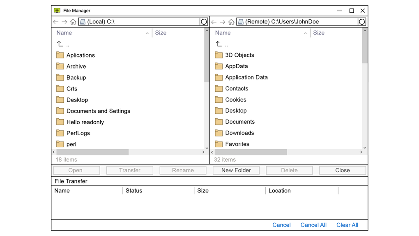Refresh the remote JohnDoe directory listing
The image size is (419, 236).
[x=362, y=22]
